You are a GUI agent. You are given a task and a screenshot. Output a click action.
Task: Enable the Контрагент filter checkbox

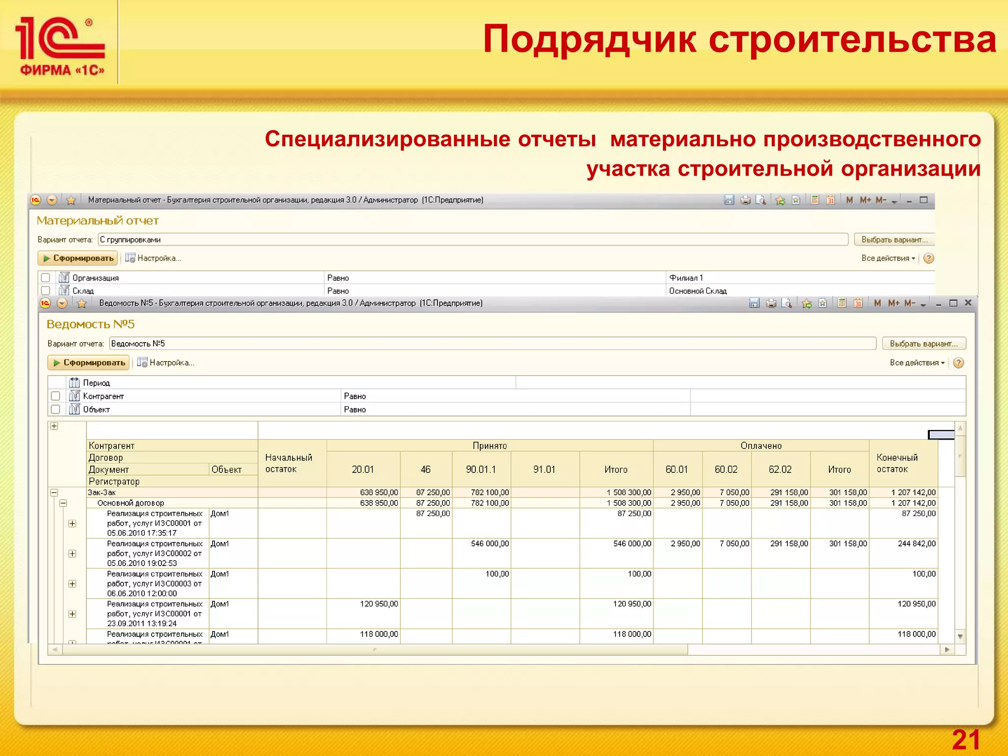tap(56, 396)
